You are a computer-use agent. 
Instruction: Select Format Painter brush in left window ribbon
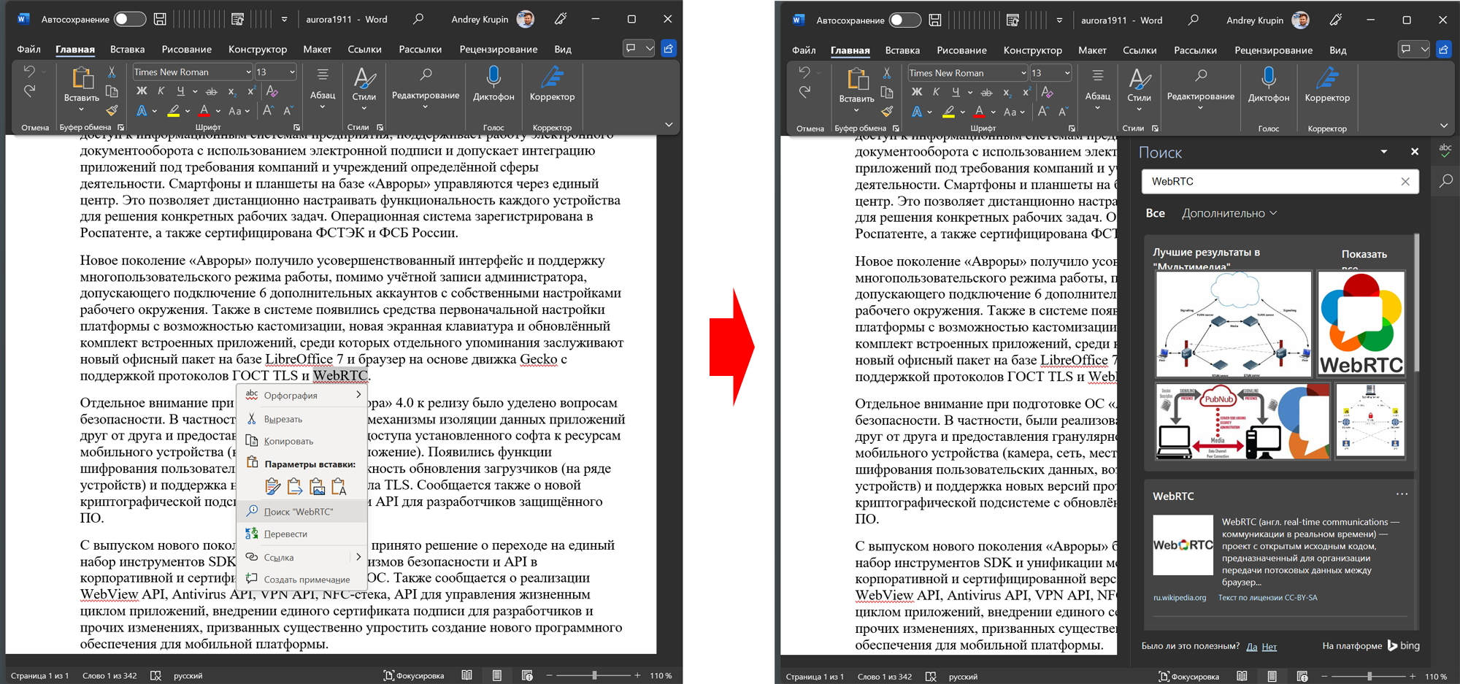point(112,111)
